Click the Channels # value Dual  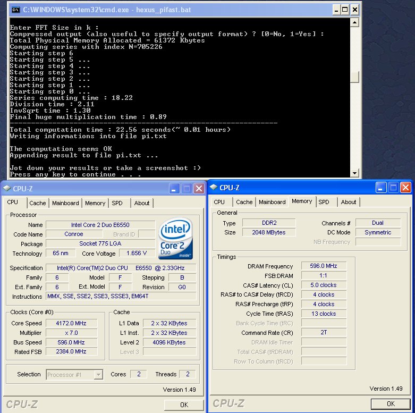tap(378, 223)
